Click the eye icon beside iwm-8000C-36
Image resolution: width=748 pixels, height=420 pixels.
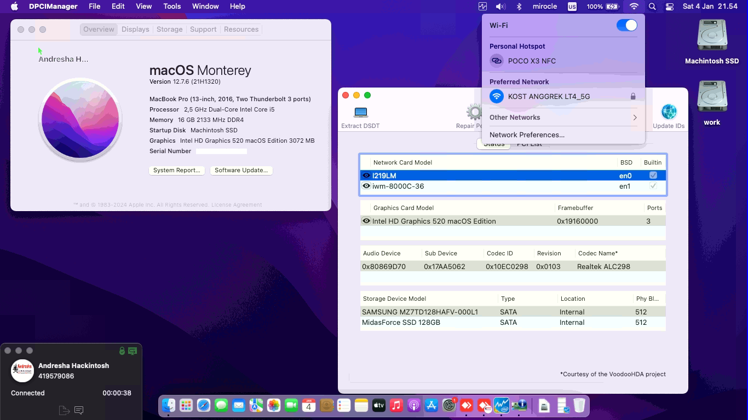coord(366,186)
